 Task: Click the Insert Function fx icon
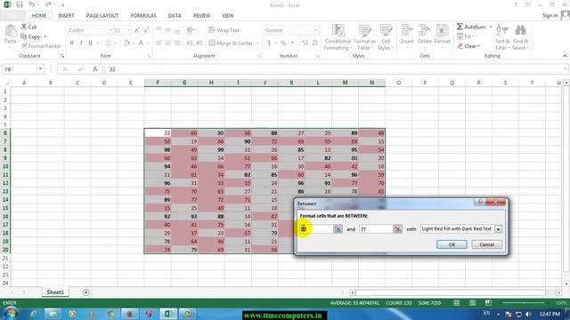pos(95,69)
